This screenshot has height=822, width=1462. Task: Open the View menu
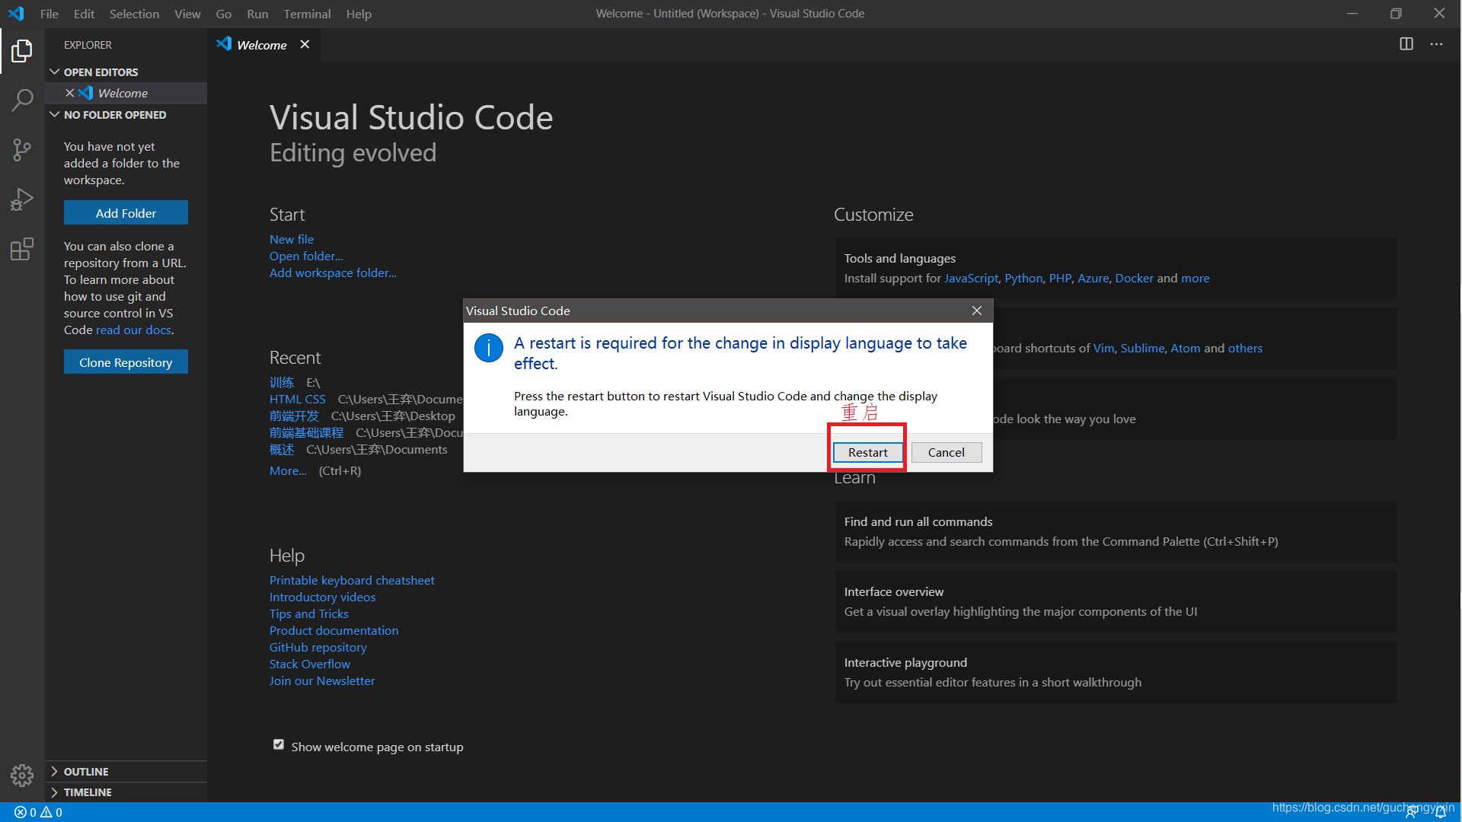click(187, 14)
